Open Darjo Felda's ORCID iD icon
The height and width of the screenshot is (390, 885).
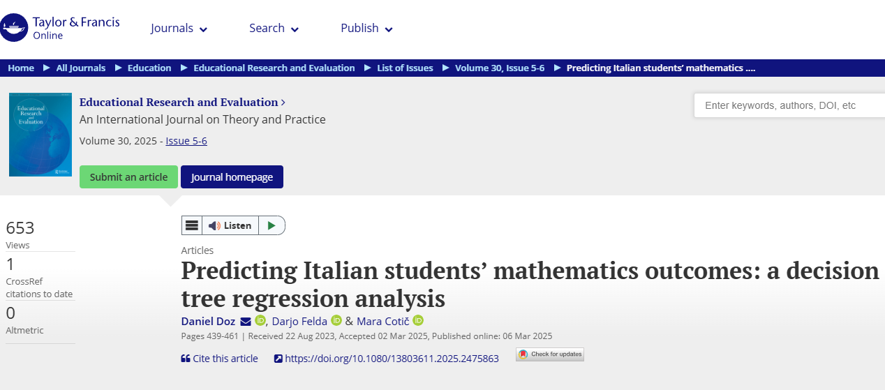336,321
